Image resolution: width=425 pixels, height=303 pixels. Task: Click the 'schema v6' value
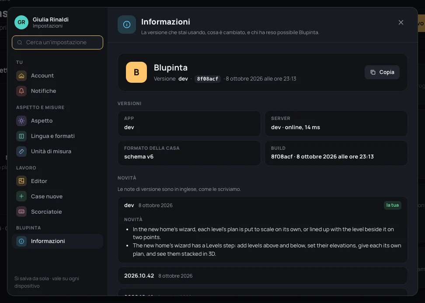(139, 157)
